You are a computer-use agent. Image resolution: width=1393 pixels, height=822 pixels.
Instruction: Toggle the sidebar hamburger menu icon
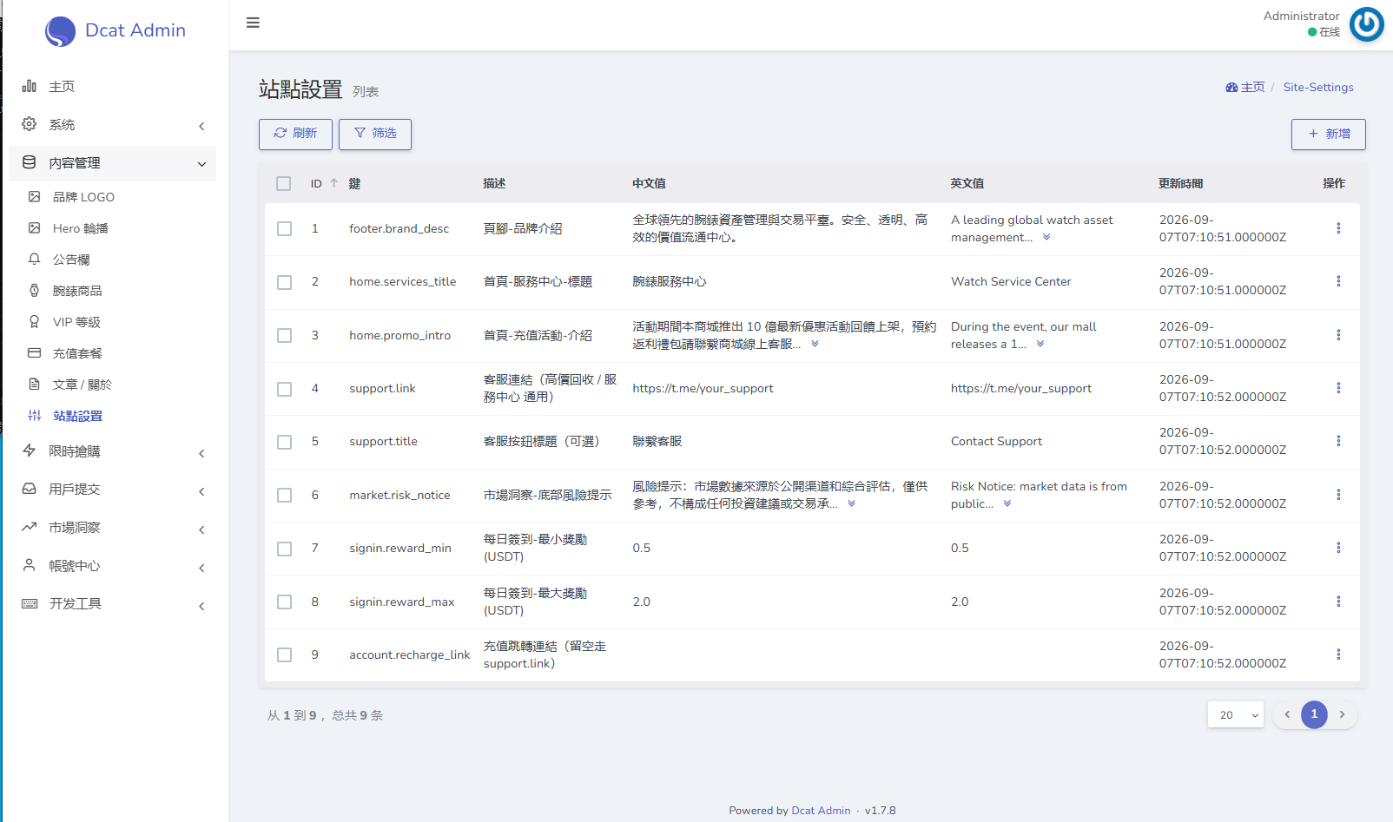point(253,23)
